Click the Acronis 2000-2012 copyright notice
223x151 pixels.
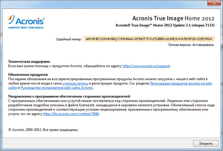(x=43, y=131)
